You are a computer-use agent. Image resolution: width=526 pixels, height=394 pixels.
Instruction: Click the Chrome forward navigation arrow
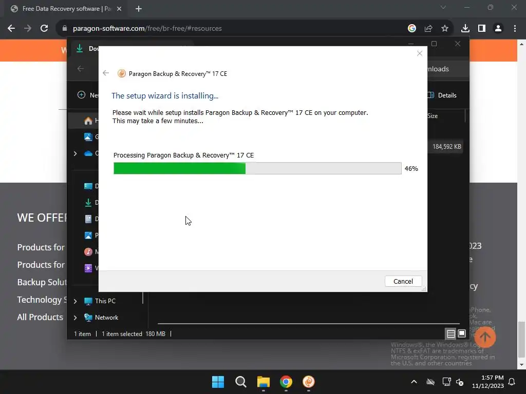(x=28, y=29)
